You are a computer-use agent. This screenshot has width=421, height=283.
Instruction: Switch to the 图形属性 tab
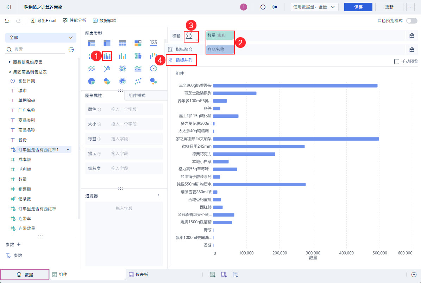pyautogui.click(x=94, y=96)
